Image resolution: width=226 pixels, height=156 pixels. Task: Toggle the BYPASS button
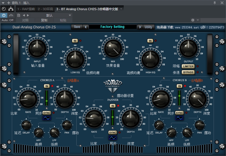coord(188,72)
